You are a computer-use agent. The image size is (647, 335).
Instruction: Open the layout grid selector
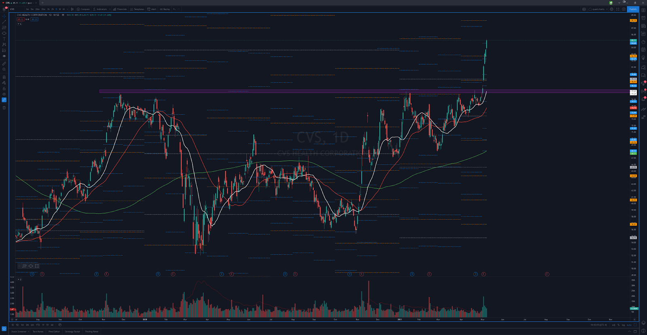pyautogui.click(x=584, y=9)
